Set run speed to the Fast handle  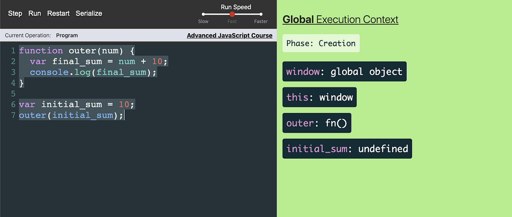click(x=232, y=14)
